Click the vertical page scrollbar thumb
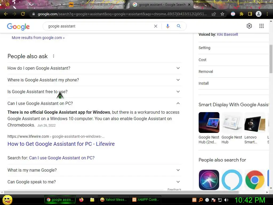This screenshot has width=273, height=205. pos(271,59)
